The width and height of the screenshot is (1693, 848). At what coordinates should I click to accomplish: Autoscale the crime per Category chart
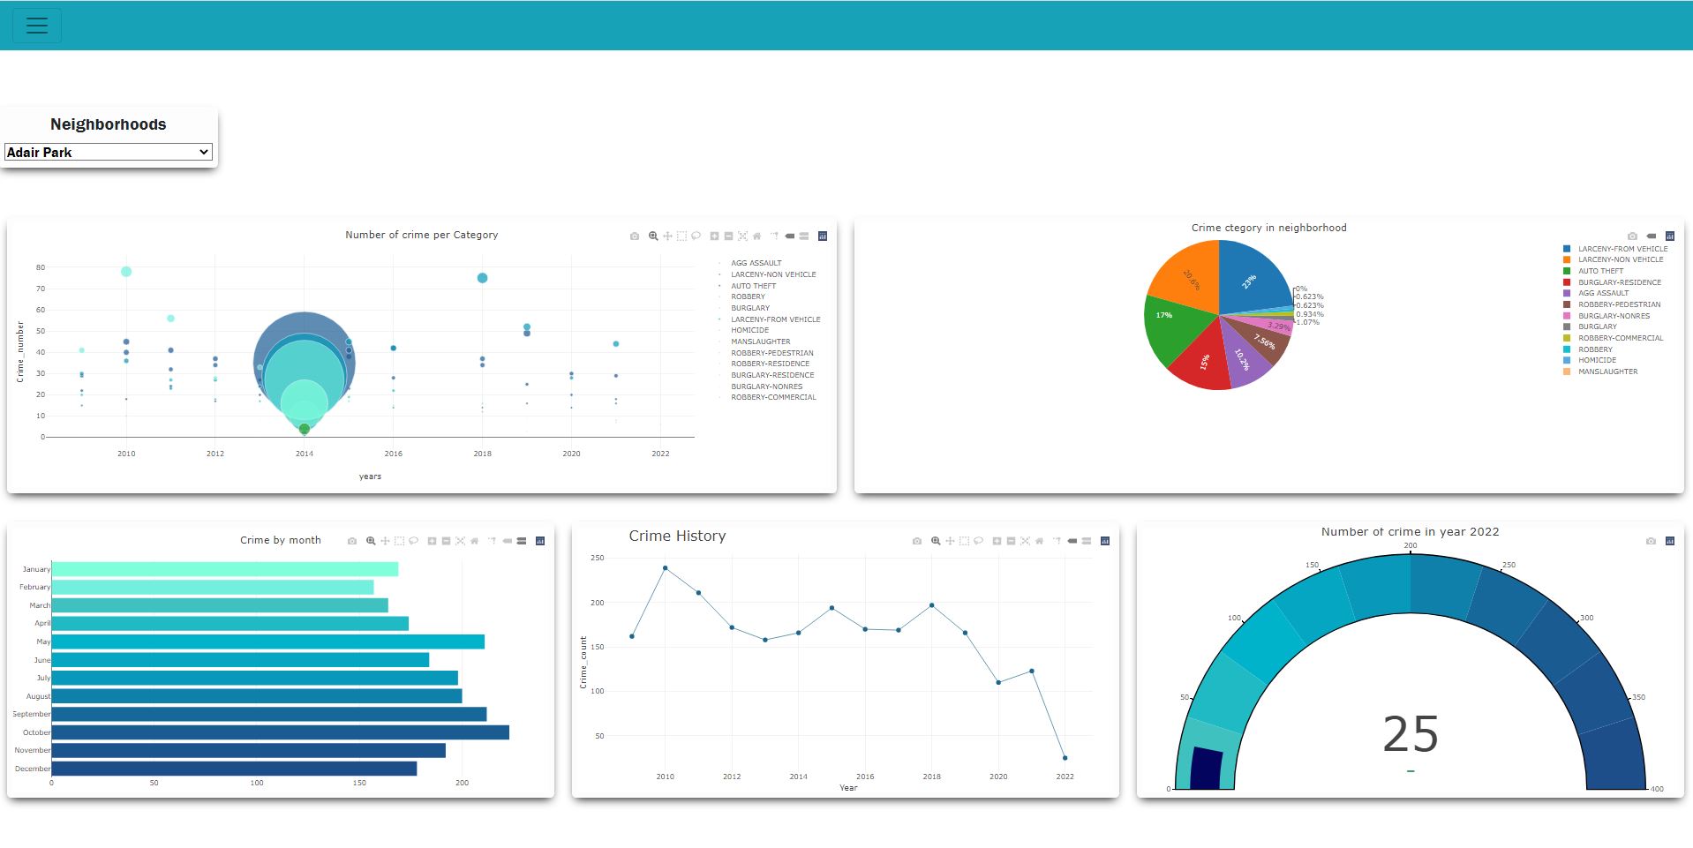pyautogui.click(x=742, y=236)
